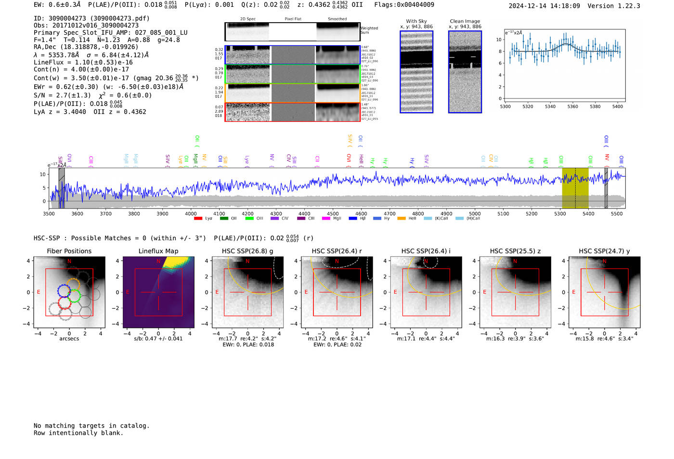Click the green fiber circle in Fiber Positions

(x=74, y=296)
